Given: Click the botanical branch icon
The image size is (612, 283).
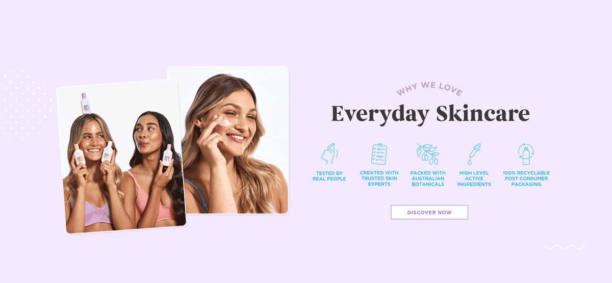Looking at the screenshot, I should point(427,154).
